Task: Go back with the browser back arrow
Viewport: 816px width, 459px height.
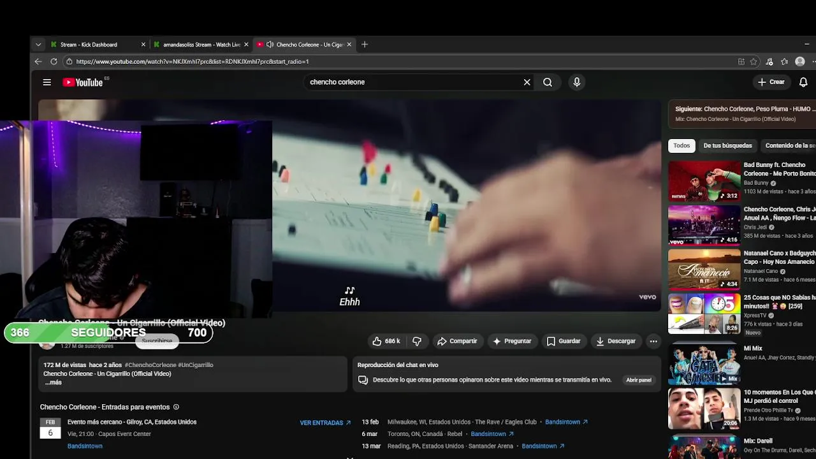Action: (38, 62)
